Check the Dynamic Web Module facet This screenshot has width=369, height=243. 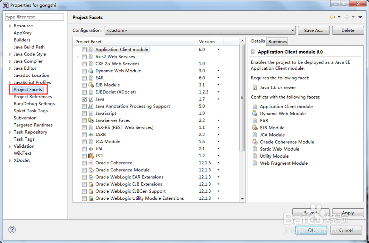tap(84, 71)
